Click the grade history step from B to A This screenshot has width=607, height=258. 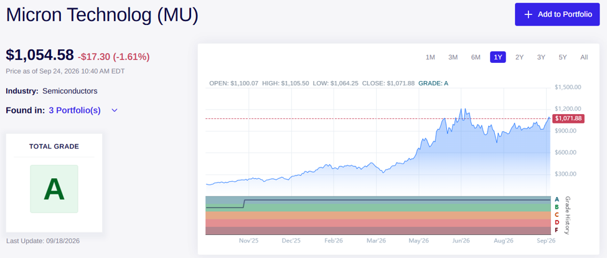click(x=244, y=204)
